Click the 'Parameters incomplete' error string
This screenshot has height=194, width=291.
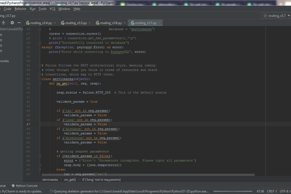(x=146, y=160)
